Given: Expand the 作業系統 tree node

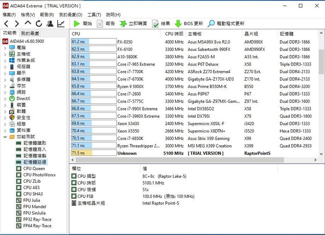Looking at the screenshot, I should tap(5, 60).
